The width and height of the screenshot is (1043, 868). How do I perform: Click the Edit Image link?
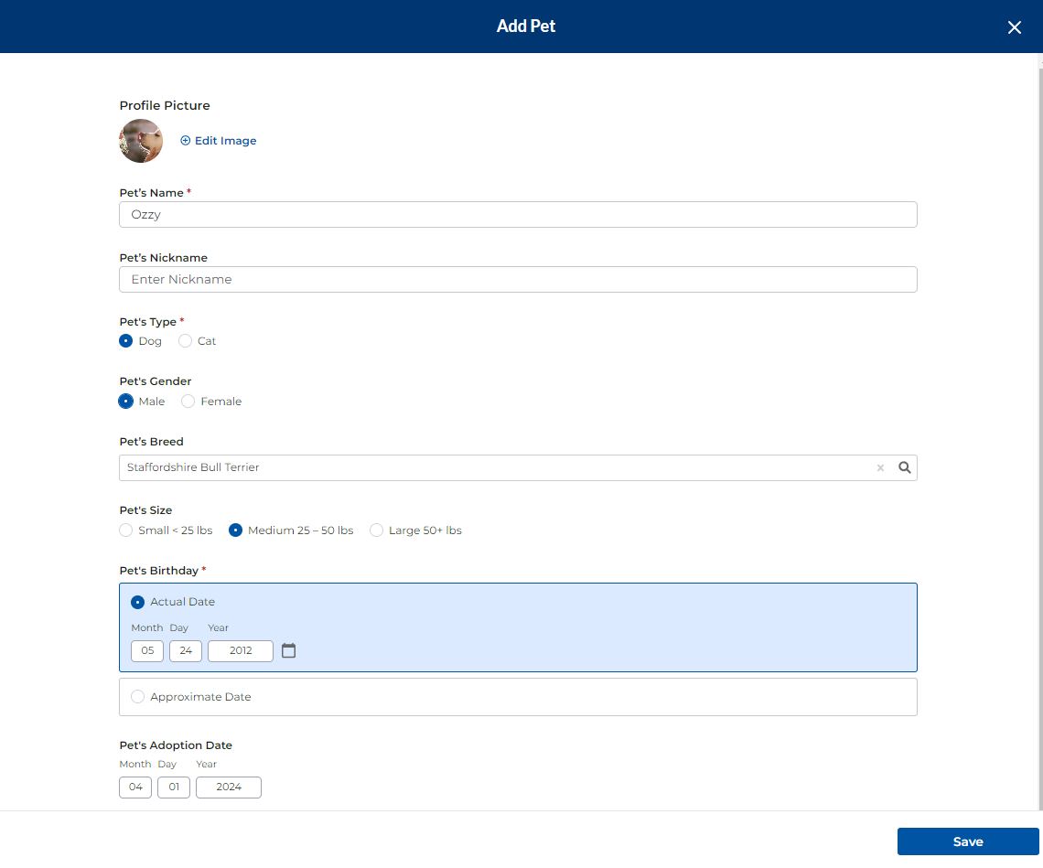click(x=218, y=140)
